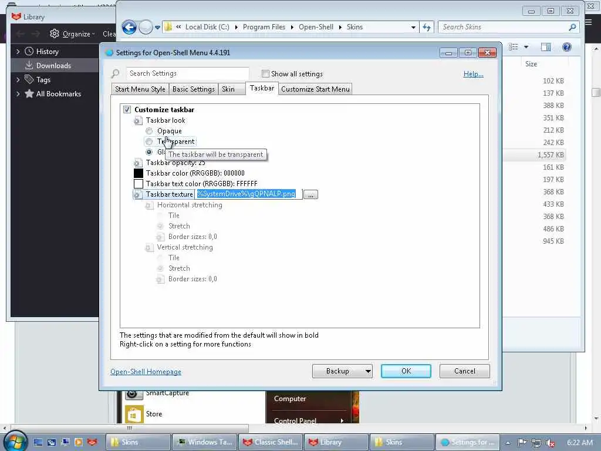Image resolution: width=601 pixels, height=451 pixels.
Task: Click the change view icon in Explorer
Action: (x=513, y=47)
